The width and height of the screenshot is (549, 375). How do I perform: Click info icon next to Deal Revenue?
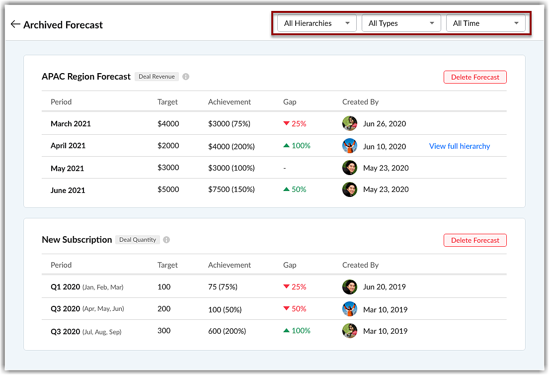186,77
